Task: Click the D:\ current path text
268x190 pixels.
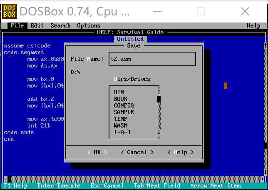Action: 75,72
